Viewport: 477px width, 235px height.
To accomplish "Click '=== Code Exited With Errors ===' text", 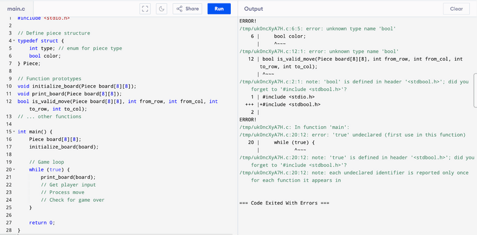I will (x=284, y=203).
